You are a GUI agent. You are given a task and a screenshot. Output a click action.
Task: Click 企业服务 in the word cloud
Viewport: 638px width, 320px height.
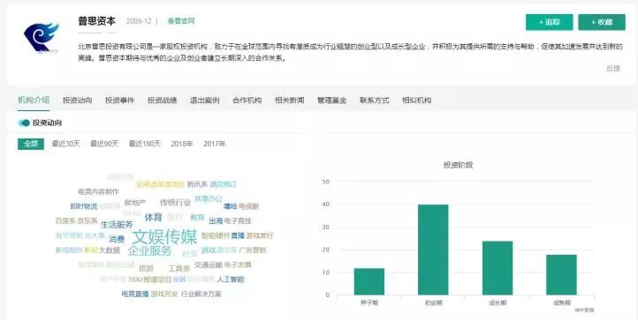(149, 251)
